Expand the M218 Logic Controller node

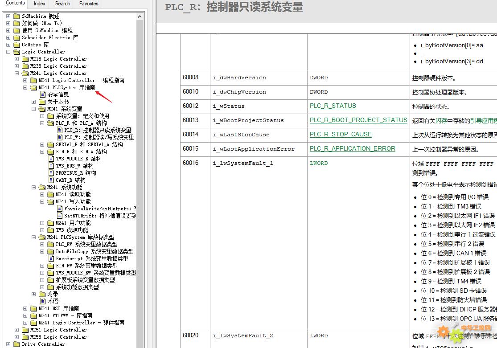[17, 59]
